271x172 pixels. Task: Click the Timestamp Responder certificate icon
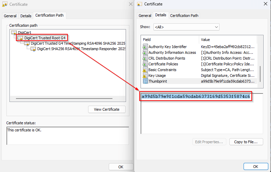[33, 49]
